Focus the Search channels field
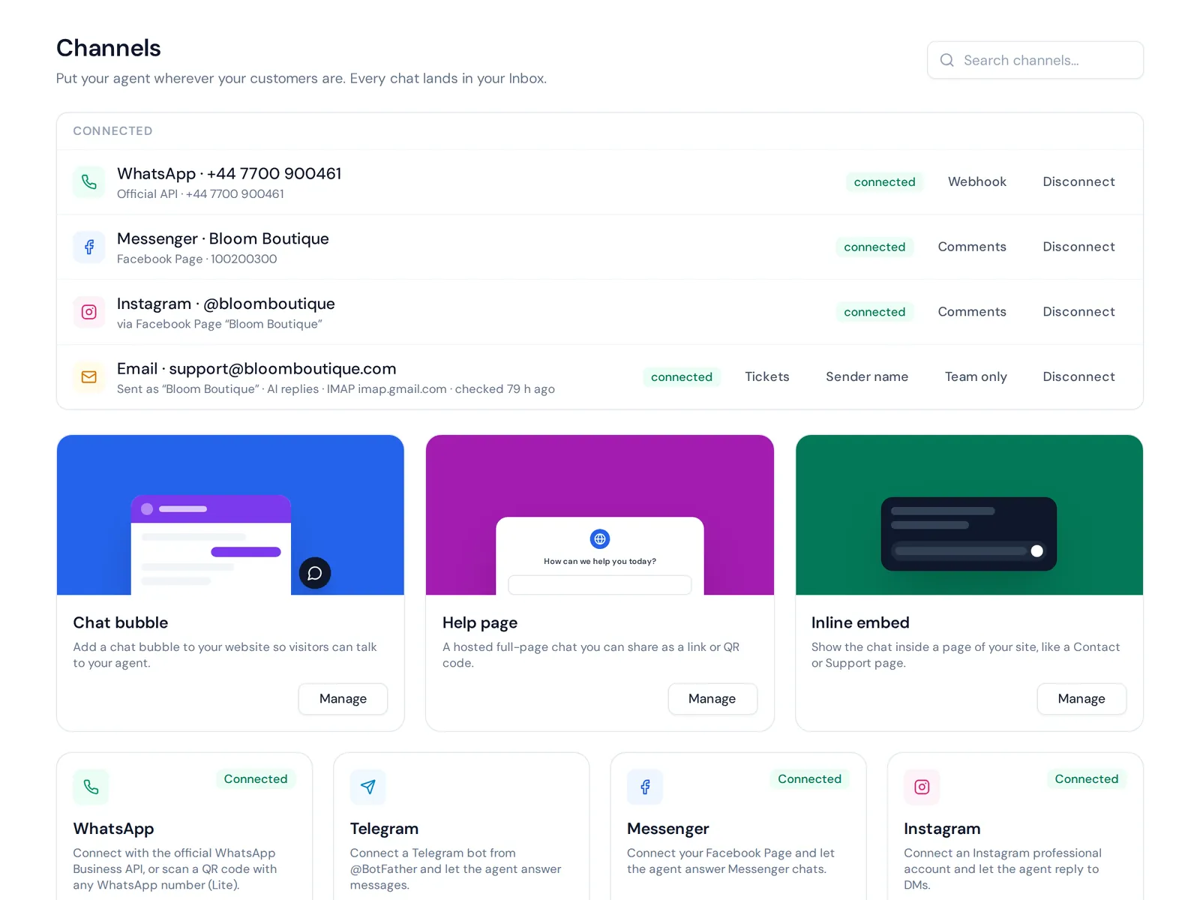Viewport: 1200px width, 900px height. [1035, 60]
